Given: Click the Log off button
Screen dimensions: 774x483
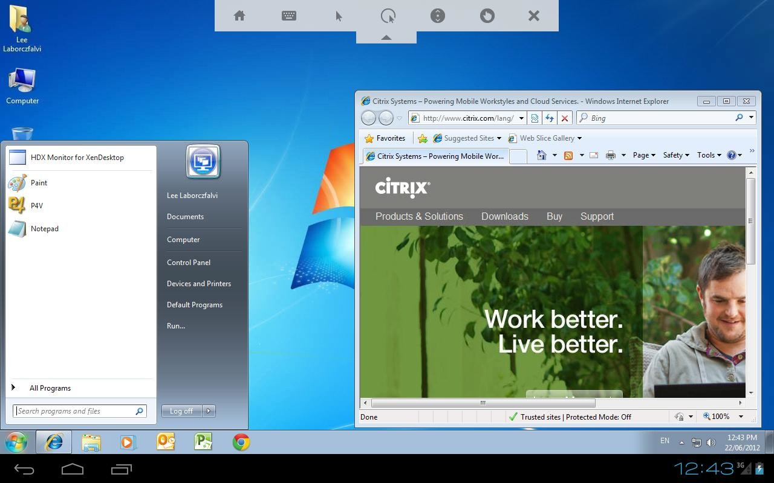Looking at the screenshot, I should 181,411.
